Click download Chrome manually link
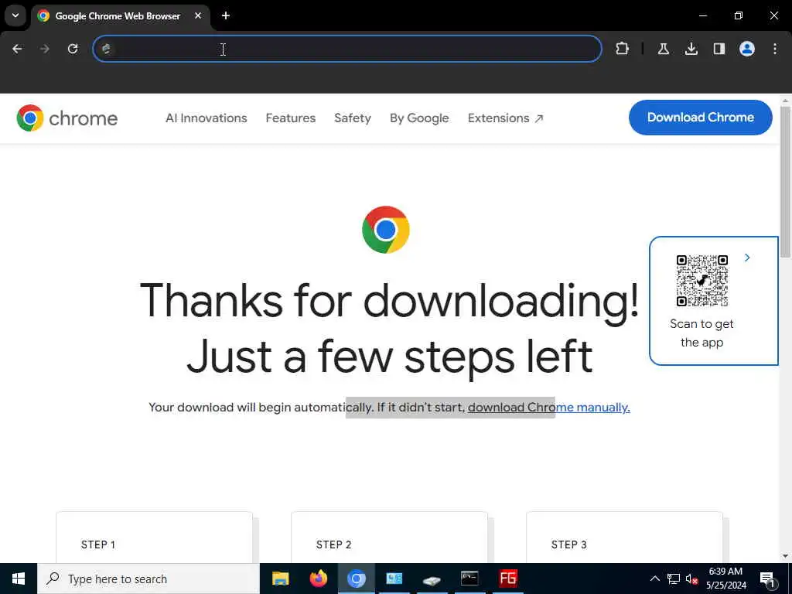792x594 pixels. tap(548, 407)
